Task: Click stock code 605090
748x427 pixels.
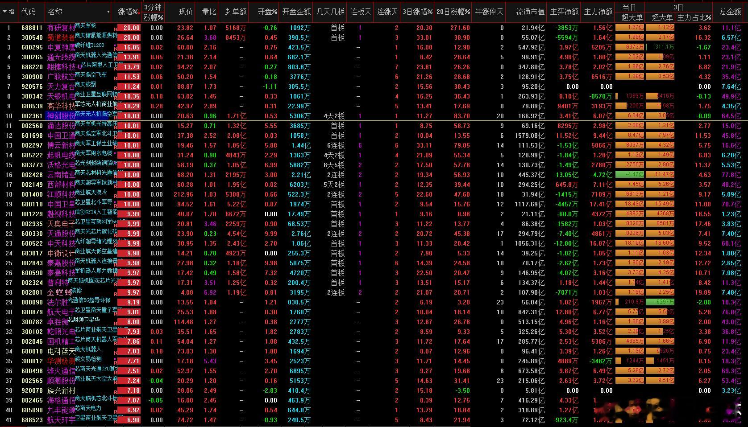Action: (x=32, y=410)
